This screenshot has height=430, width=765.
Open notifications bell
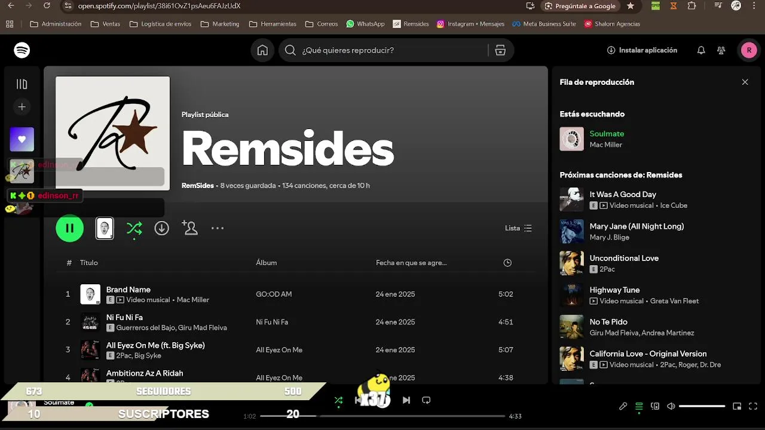tap(701, 50)
